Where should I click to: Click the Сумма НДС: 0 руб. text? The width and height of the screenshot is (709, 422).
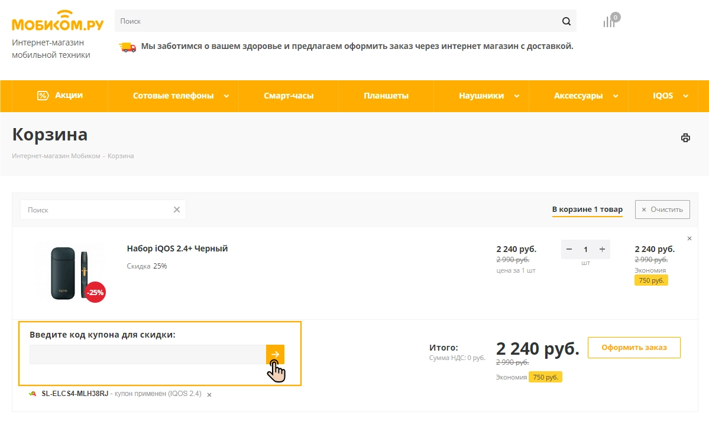tap(457, 358)
